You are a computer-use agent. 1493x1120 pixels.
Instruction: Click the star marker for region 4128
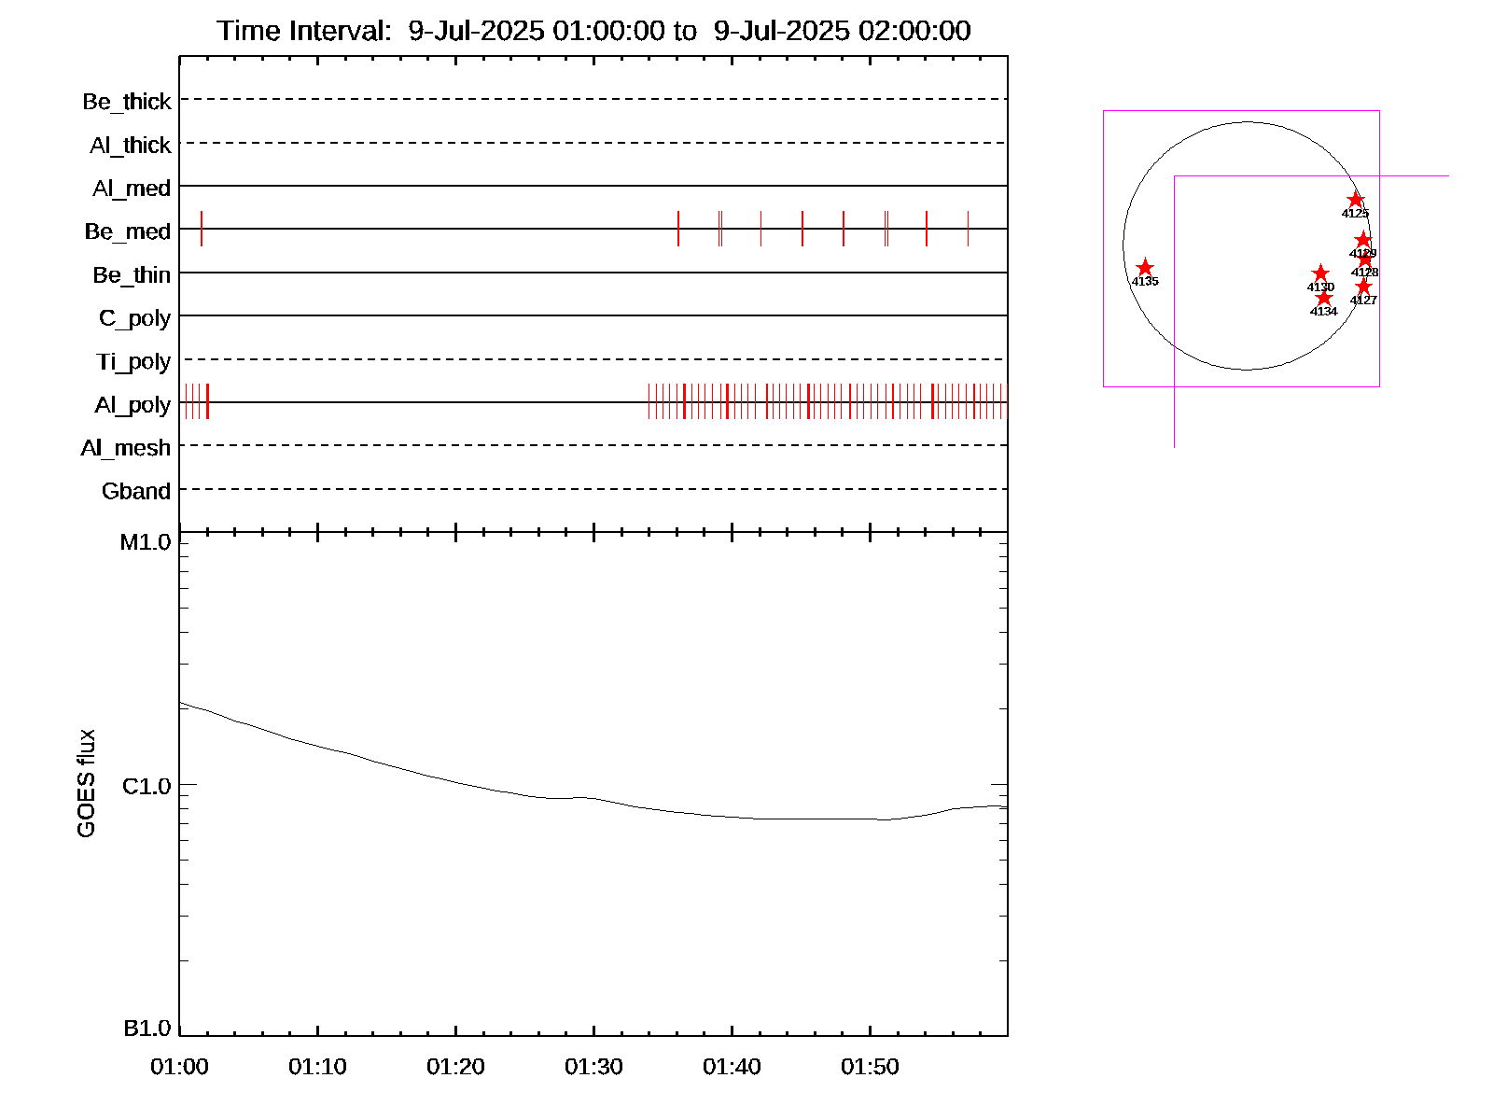1365,259
